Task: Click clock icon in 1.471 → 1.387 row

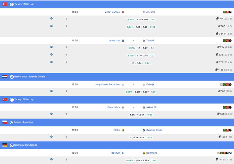Action: pyautogui.click(x=51, y=91)
